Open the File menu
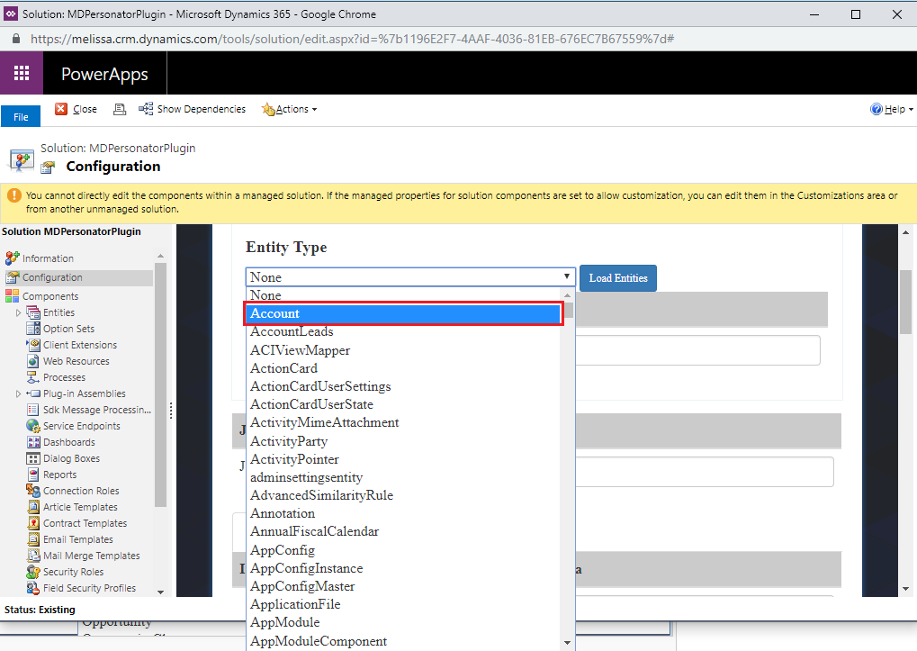This screenshot has width=917, height=651. pos(21,116)
